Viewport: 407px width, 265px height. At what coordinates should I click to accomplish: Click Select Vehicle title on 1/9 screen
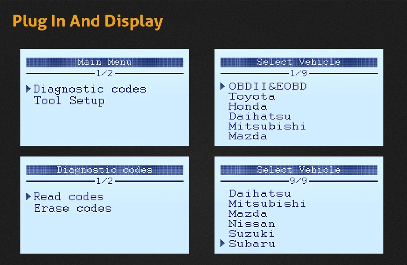[299, 62]
